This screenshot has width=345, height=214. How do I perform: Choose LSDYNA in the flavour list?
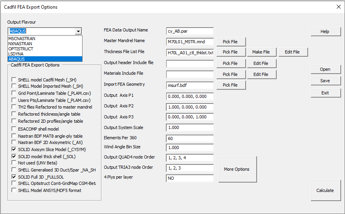(x=45, y=54)
